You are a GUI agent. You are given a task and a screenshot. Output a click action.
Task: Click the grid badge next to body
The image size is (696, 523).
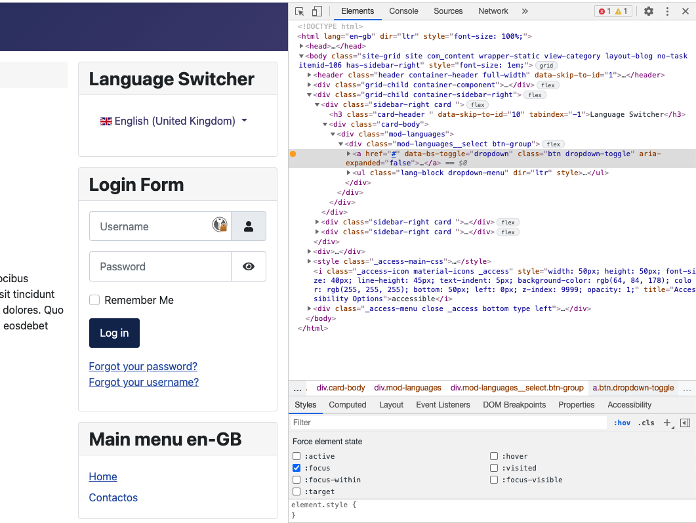546,65
